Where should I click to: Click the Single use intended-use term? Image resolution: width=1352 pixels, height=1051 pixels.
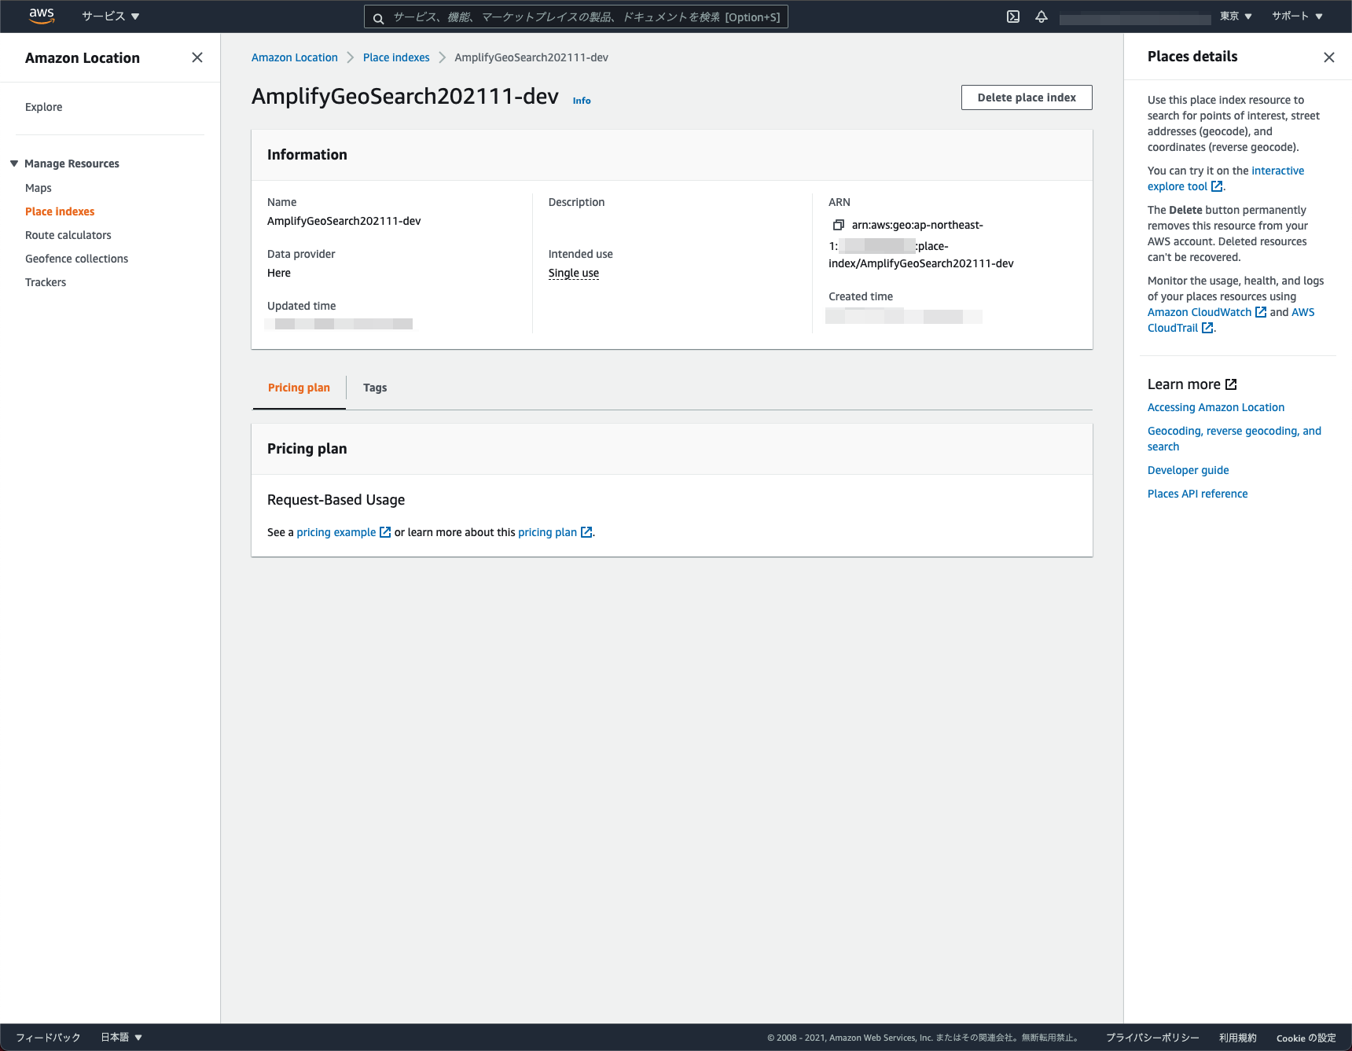point(574,273)
